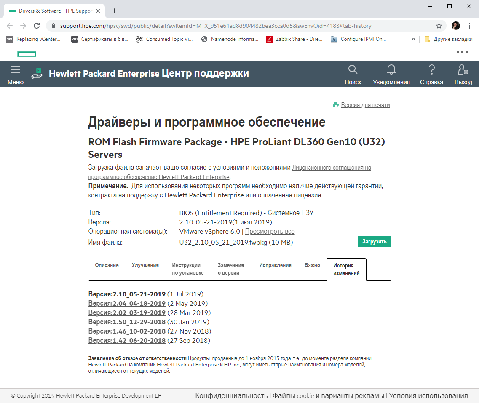Open Справка question mark icon

point(432,69)
